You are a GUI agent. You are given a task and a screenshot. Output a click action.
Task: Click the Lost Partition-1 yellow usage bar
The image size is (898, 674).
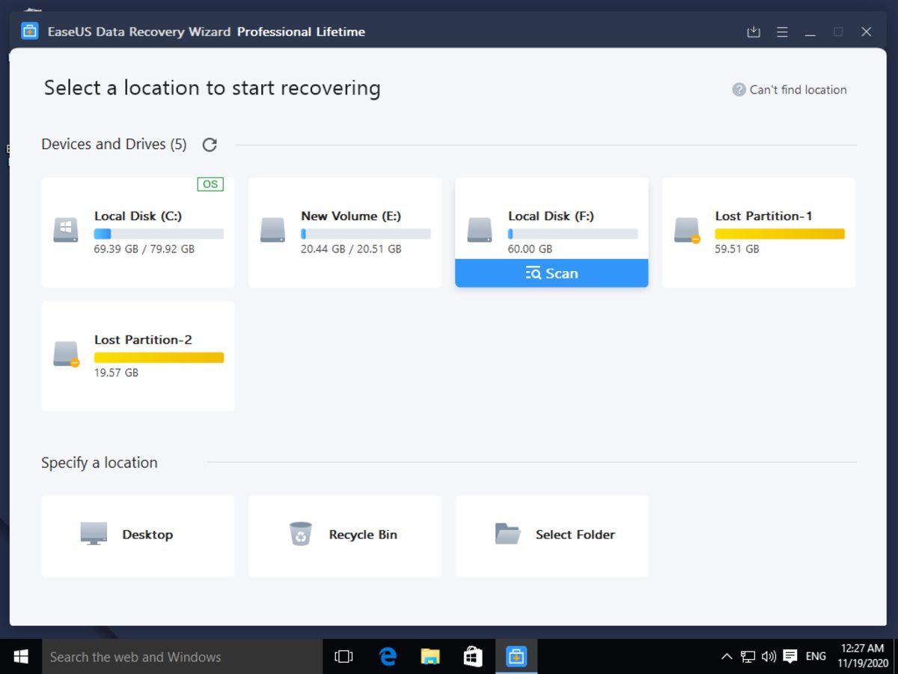tap(779, 234)
